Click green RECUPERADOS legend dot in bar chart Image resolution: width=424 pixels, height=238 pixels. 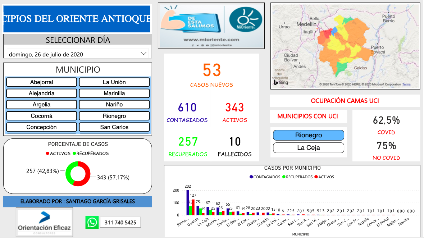point(284,177)
